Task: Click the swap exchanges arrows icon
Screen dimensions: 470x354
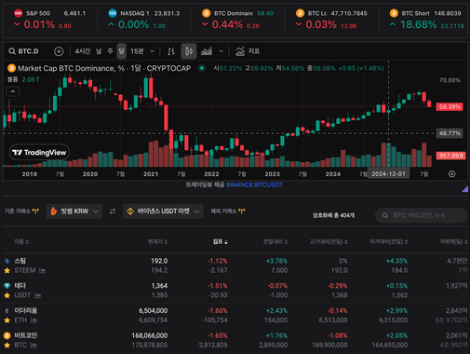Action: (113, 211)
